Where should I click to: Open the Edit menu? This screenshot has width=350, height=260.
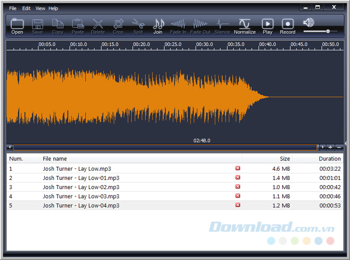26,9
